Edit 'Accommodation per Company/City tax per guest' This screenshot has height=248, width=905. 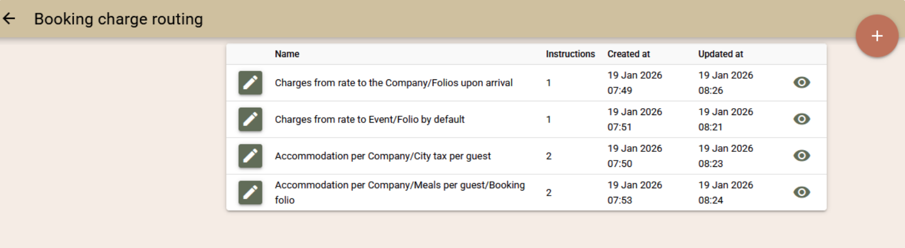click(x=250, y=156)
